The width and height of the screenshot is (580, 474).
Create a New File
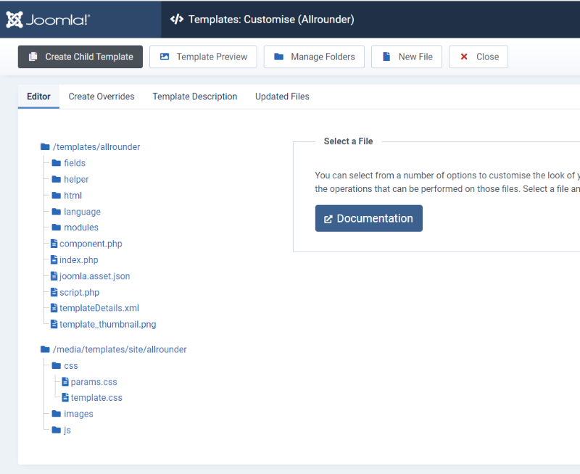tap(407, 57)
